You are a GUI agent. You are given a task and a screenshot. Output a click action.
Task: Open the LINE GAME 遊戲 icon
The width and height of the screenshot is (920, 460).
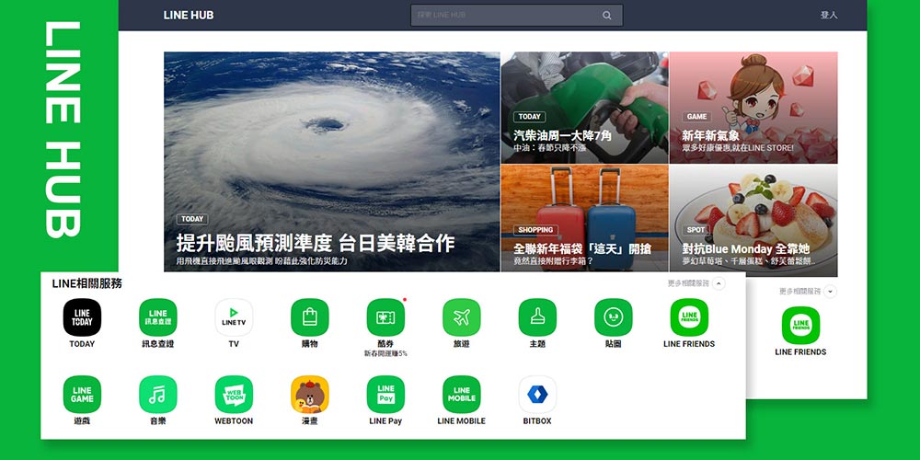(x=82, y=395)
